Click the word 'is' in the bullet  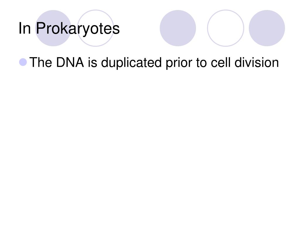[93, 62]
